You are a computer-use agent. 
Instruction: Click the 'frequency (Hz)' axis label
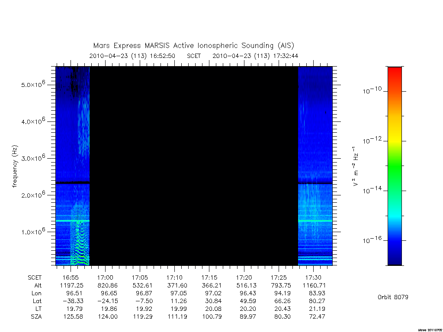coord(15,166)
